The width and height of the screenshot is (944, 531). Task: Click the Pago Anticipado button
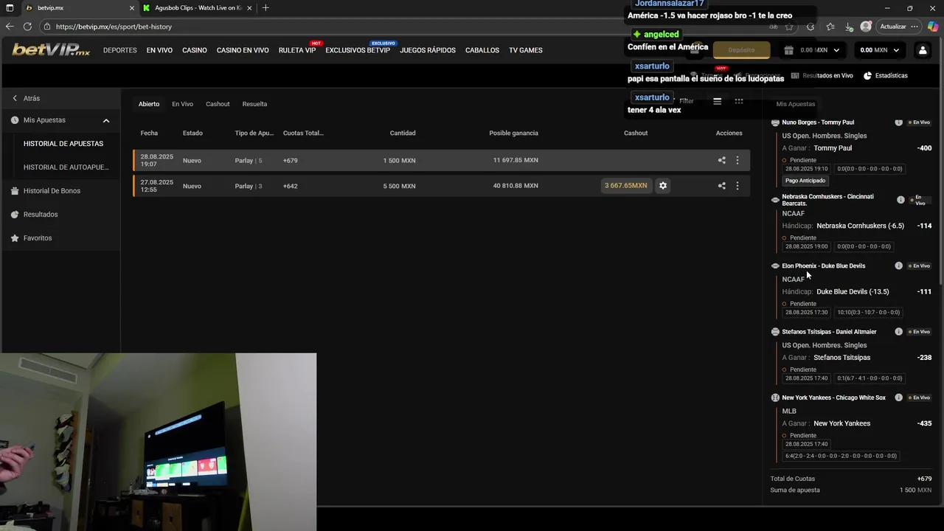(x=805, y=181)
